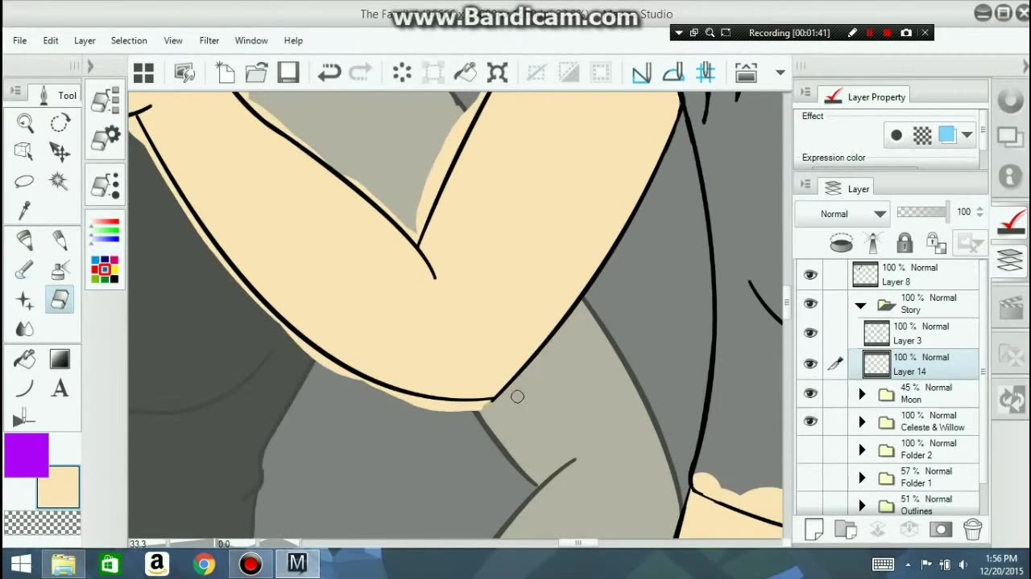The image size is (1031, 579).
Task: Click the Open file folder icon
Action: click(256, 73)
